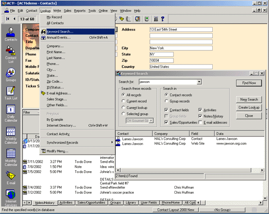Switch to Sales/Opportunities tab
Viewport: 269px width, 214px height.
(x=91, y=202)
